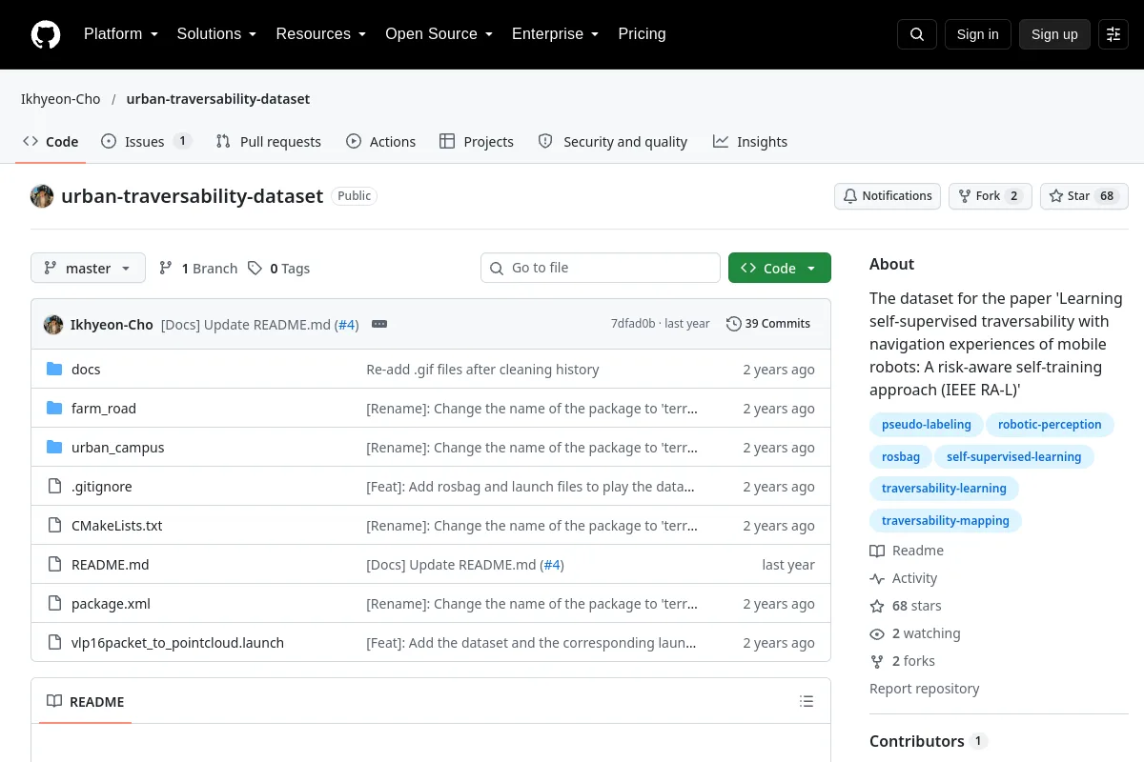This screenshot has height=762, width=1144.
Task: Open the 1 Branch link
Action: (x=198, y=269)
